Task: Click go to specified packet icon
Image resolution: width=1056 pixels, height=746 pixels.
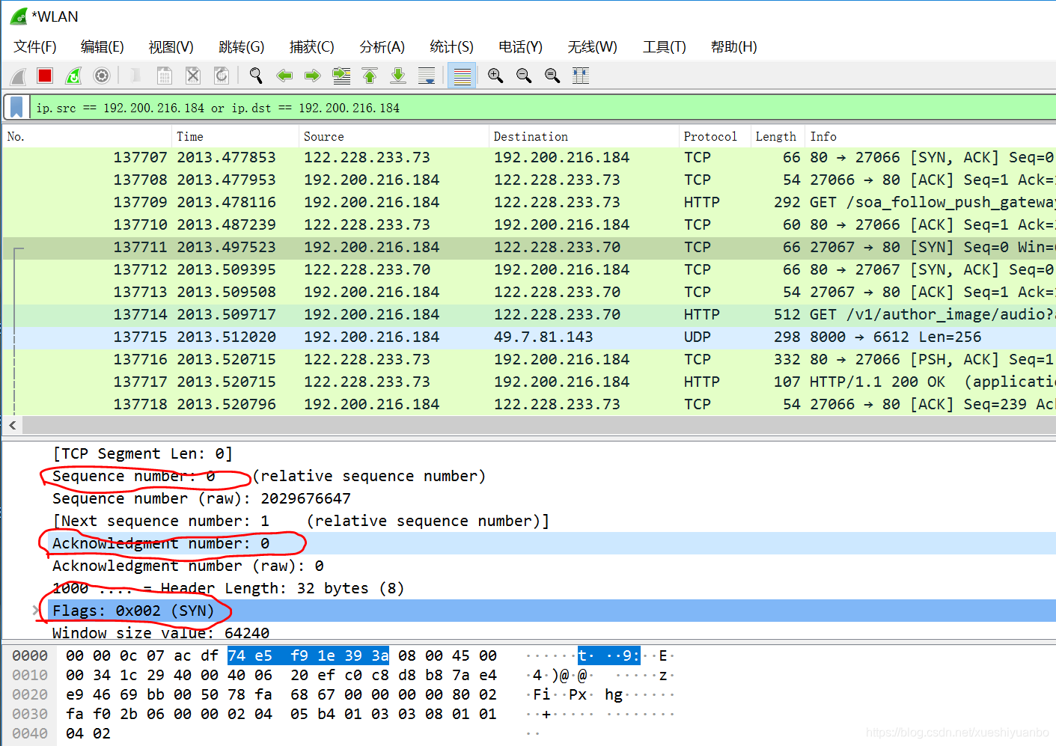Action: pos(341,76)
